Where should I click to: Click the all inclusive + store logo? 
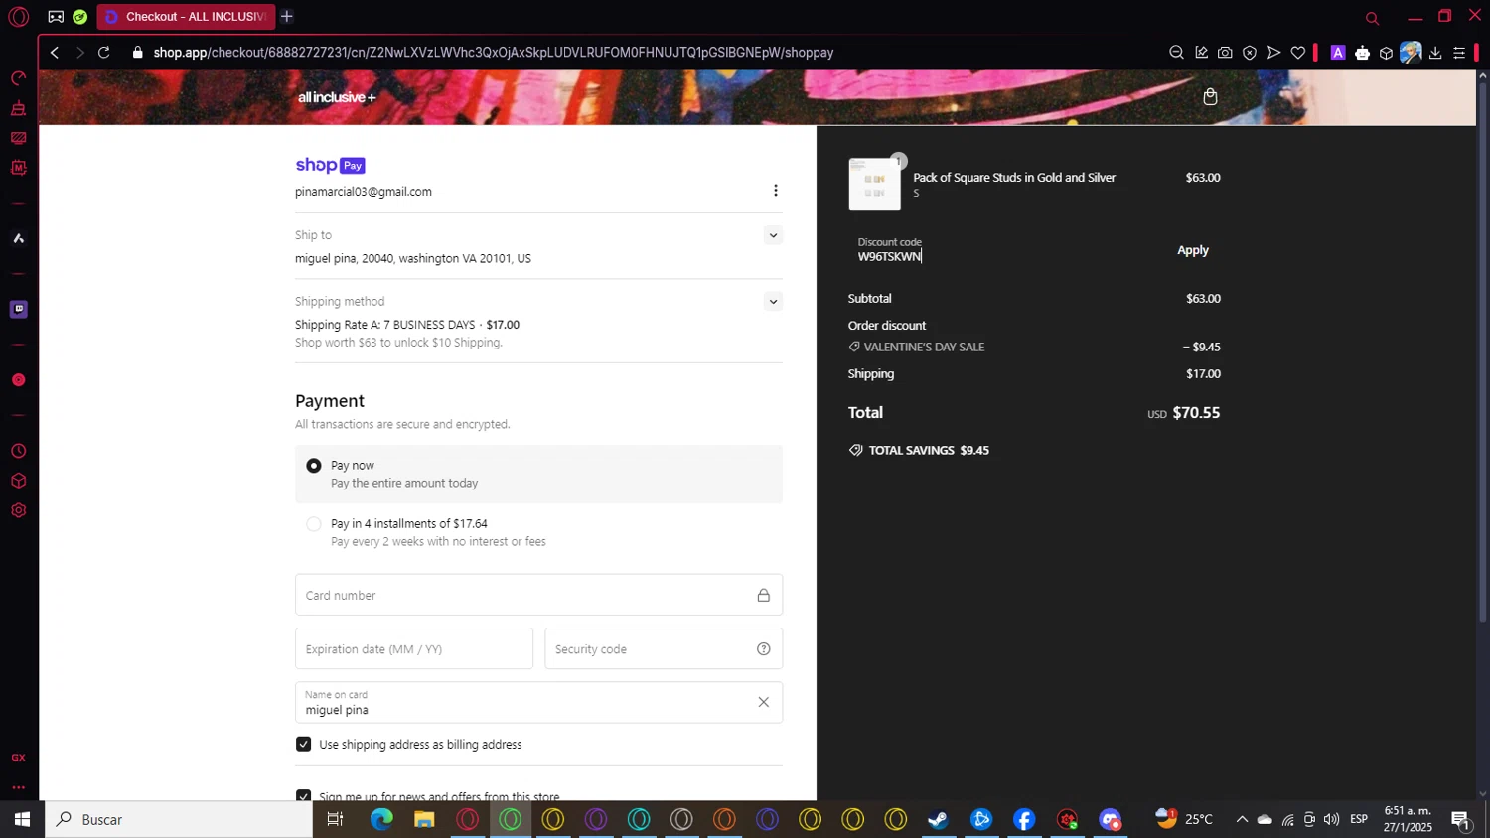click(x=337, y=97)
